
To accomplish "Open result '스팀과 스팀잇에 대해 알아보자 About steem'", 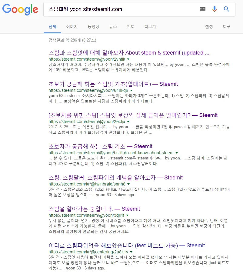I will click(x=129, y=53).
